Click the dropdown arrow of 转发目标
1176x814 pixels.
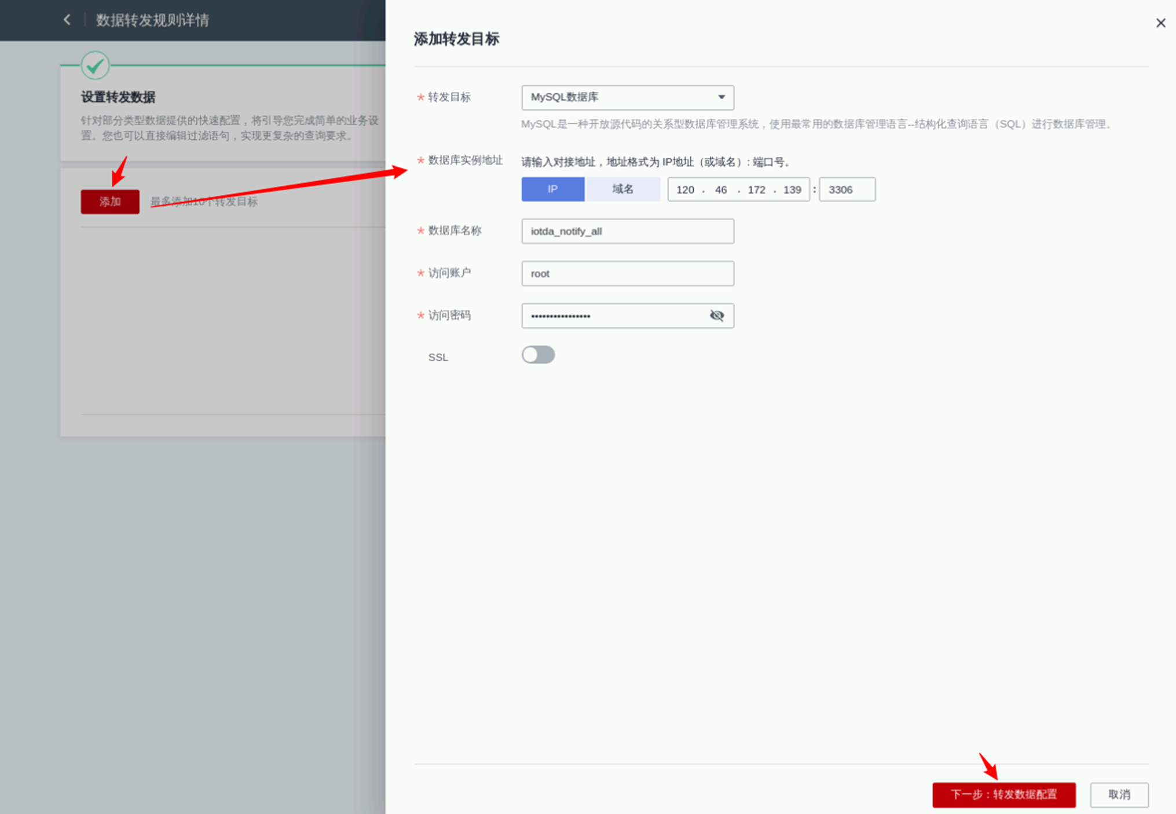tap(721, 97)
